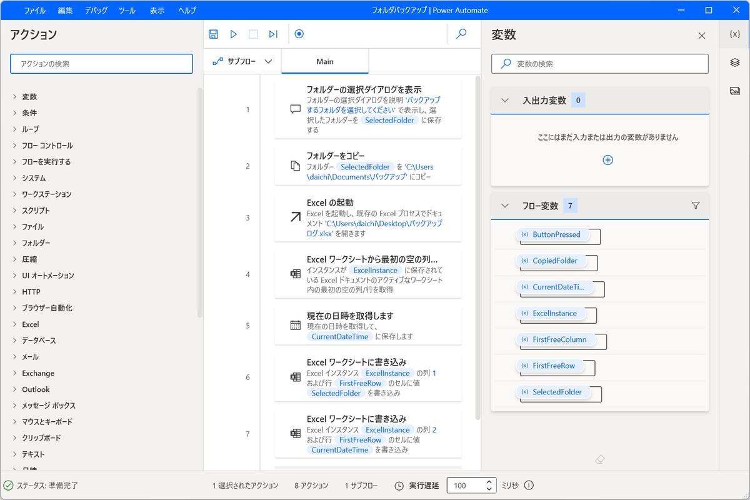The image size is (750, 500).
Task: Click the flow designer vertical scrollbar
Action: [x=478, y=247]
